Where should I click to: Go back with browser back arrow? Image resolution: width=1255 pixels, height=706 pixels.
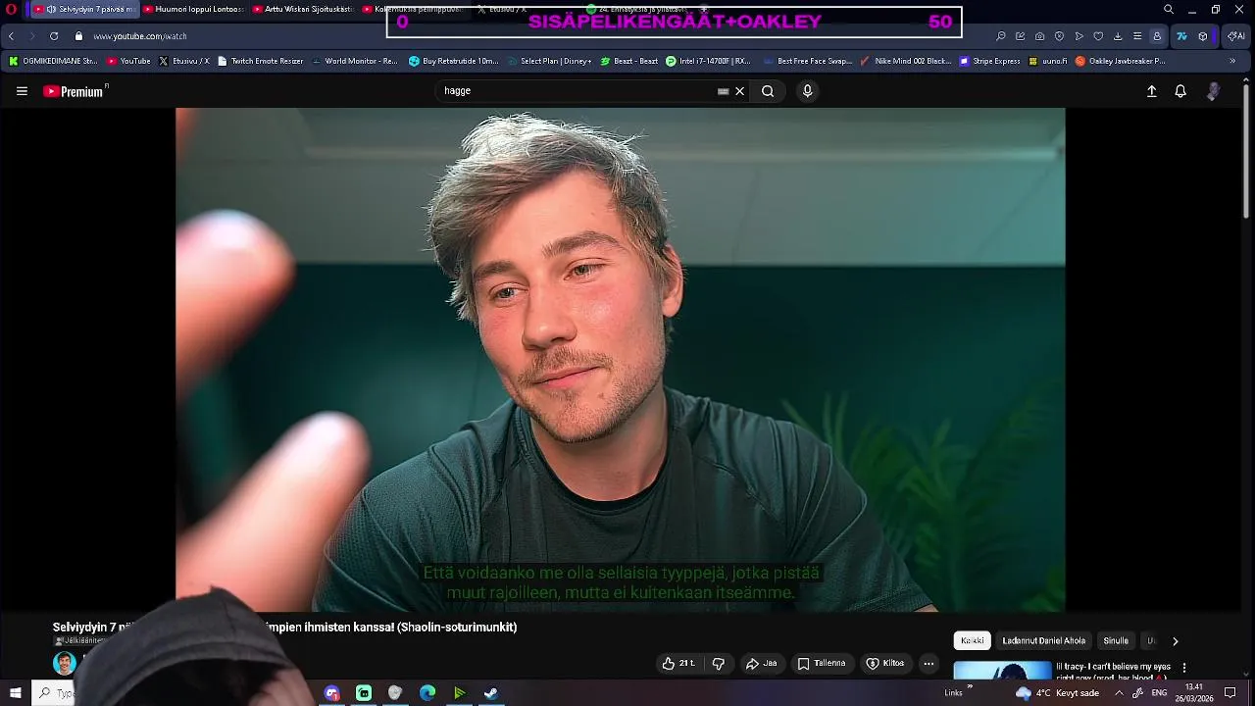point(12,36)
